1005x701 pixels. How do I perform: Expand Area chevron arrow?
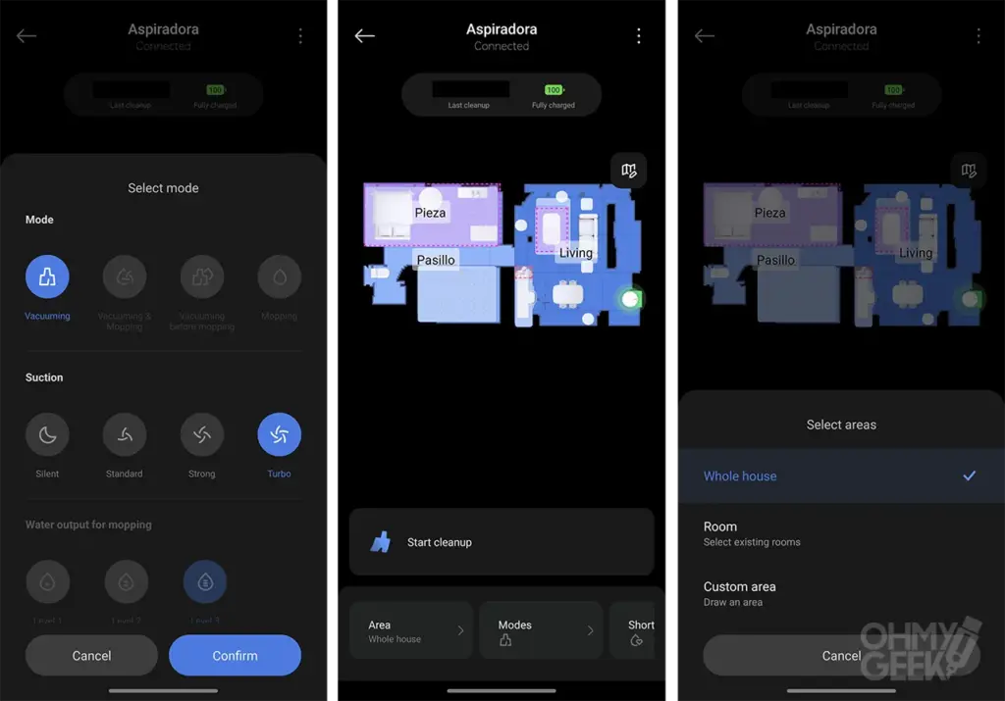coord(461,630)
